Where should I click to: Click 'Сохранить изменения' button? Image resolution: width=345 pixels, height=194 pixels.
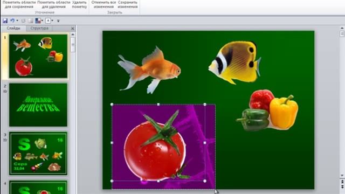128,4
